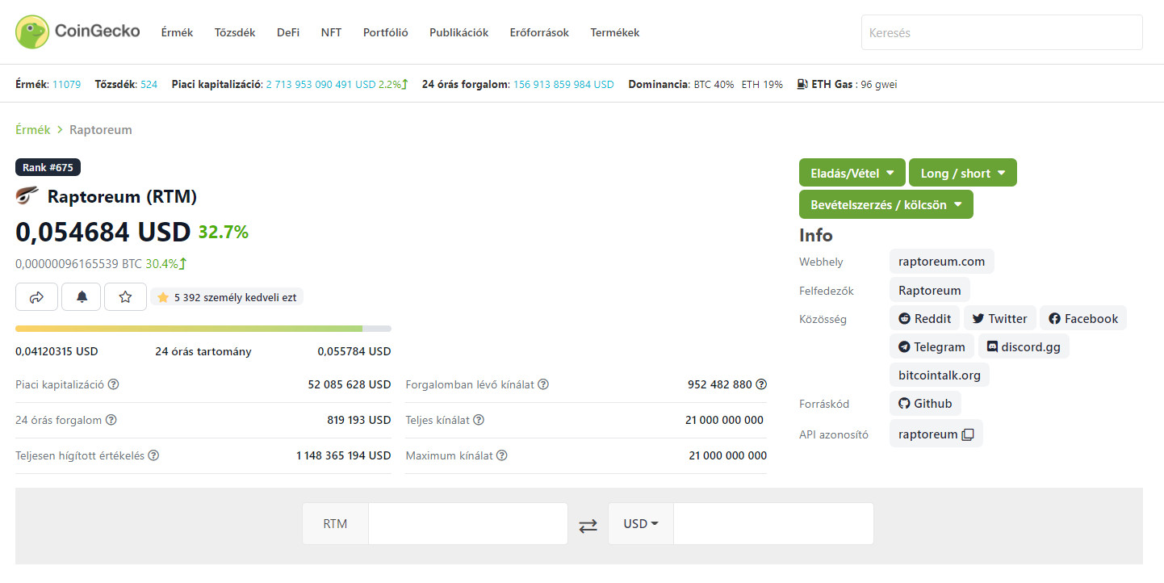Copy the raptoreum API identifier
Screen dimensions: 1164x583
[x=968, y=434]
